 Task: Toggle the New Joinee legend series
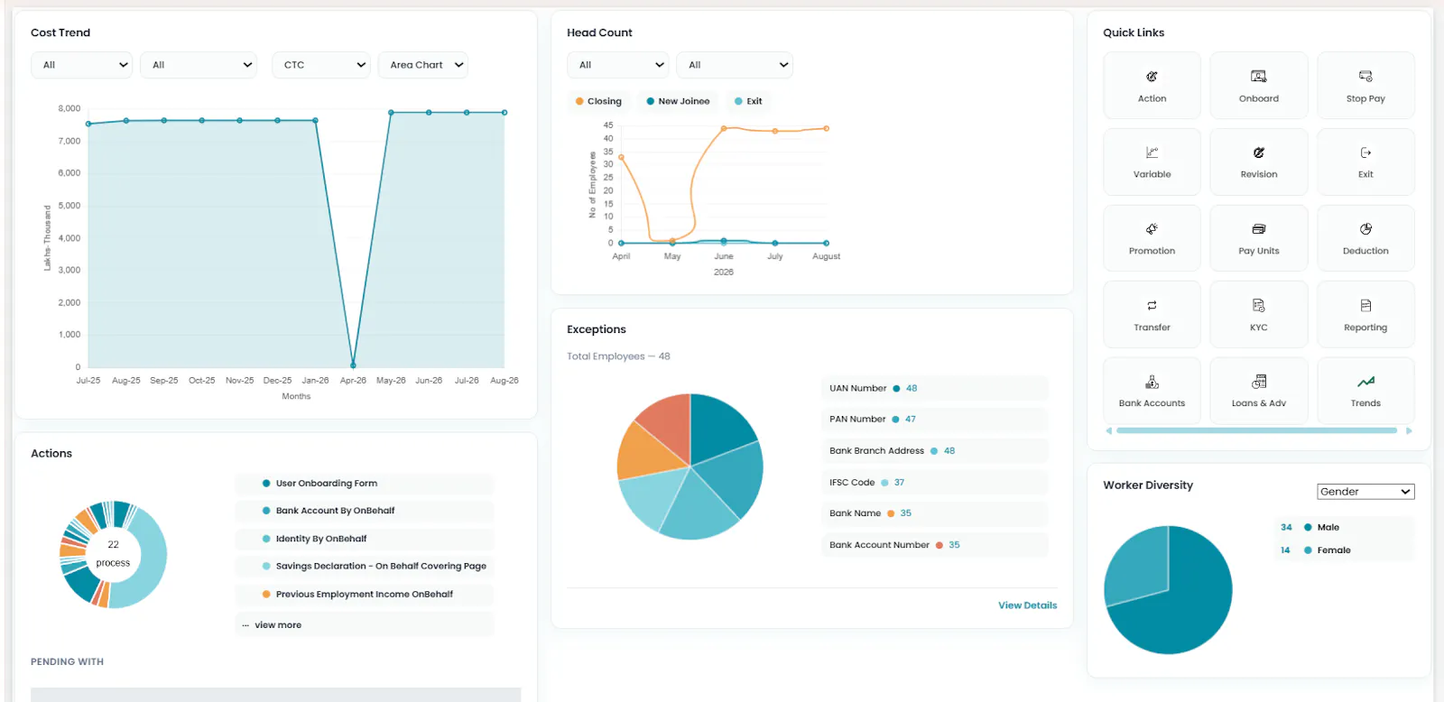point(678,101)
